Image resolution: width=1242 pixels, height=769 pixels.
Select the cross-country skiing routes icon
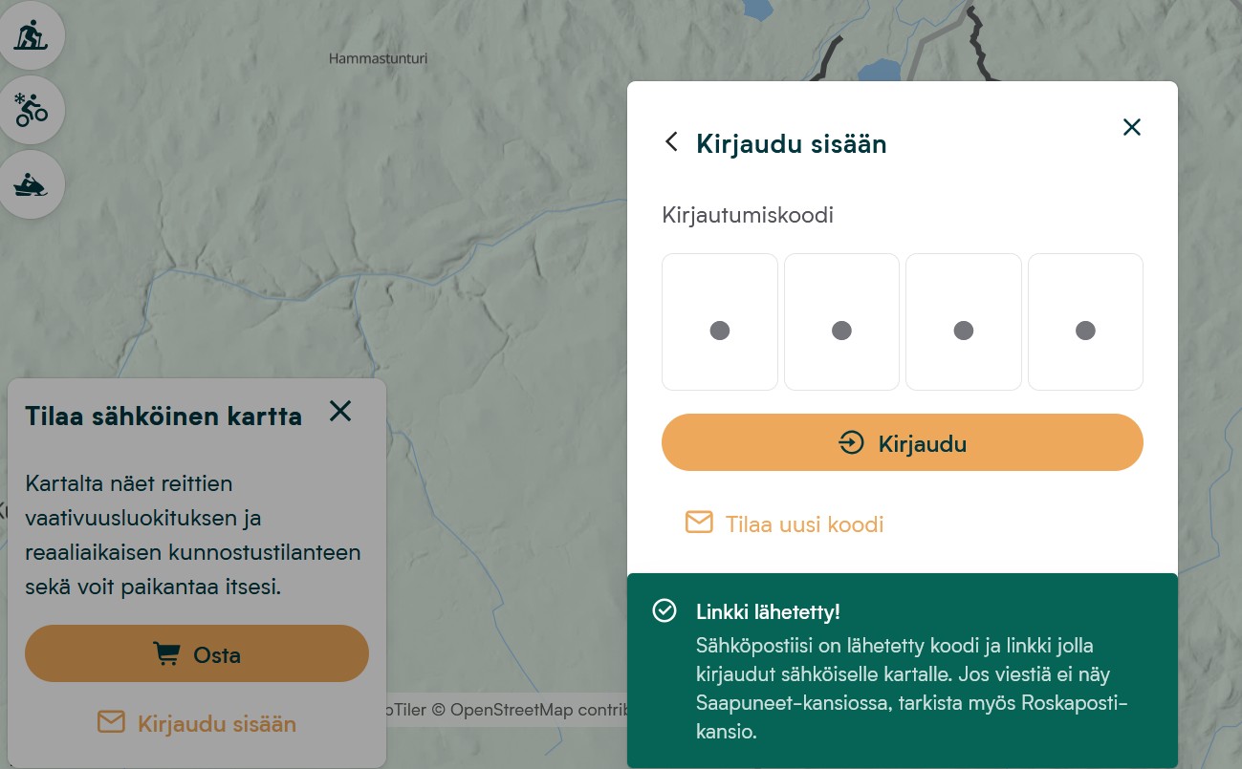point(31,36)
